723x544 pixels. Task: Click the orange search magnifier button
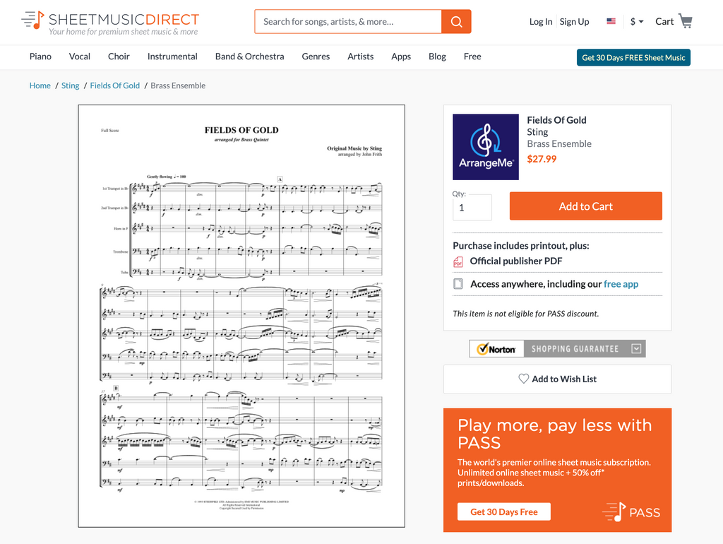click(456, 22)
